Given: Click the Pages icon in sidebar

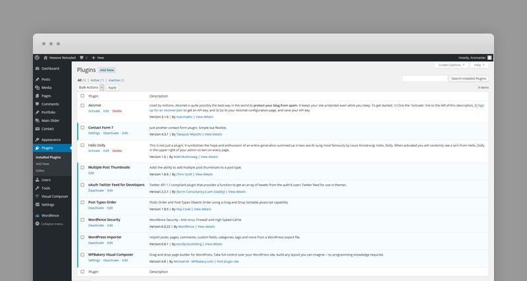Looking at the screenshot, I should (38, 96).
